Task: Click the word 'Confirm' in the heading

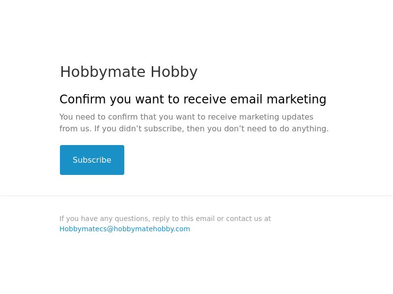Action: pos(83,99)
